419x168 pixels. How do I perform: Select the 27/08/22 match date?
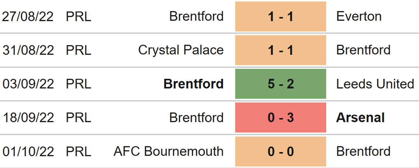click(x=28, y=17)
